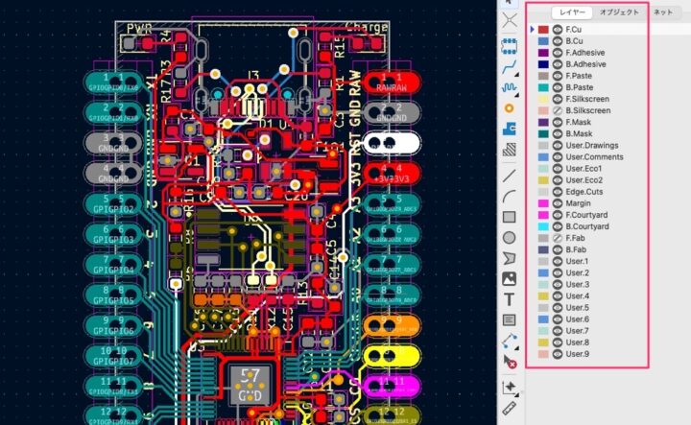Select the Add Filled Zone tool
691x425 pixels.
(510, 129)
